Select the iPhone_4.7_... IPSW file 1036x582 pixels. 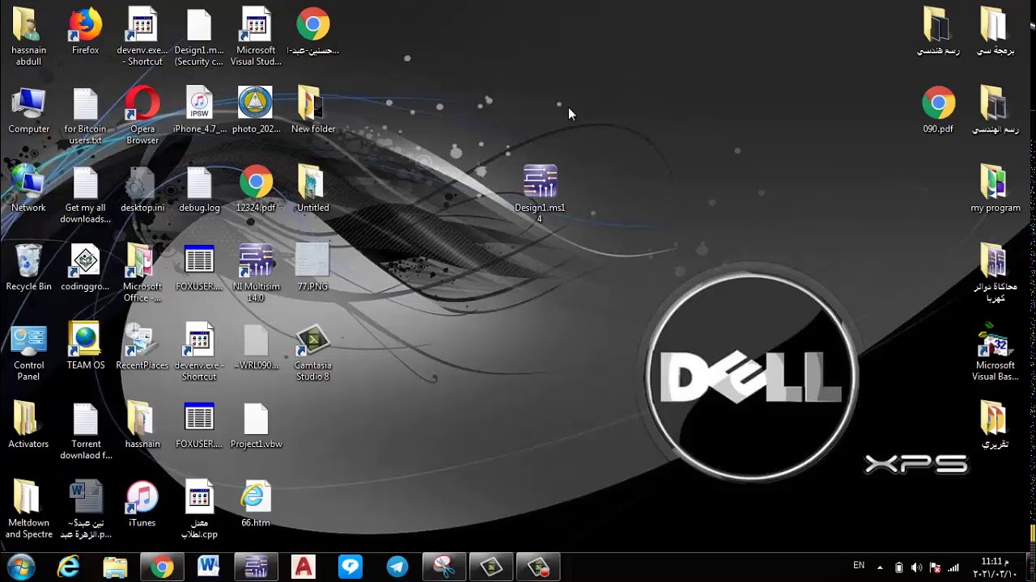pyautogui.click(x=199, y=112)
